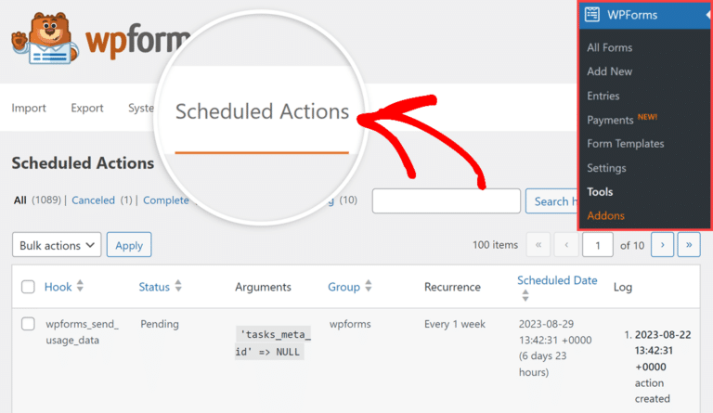The height and width of the screenshot is (413, 713).
Task: Click the current page number field
Action: [x=598, y=245]
